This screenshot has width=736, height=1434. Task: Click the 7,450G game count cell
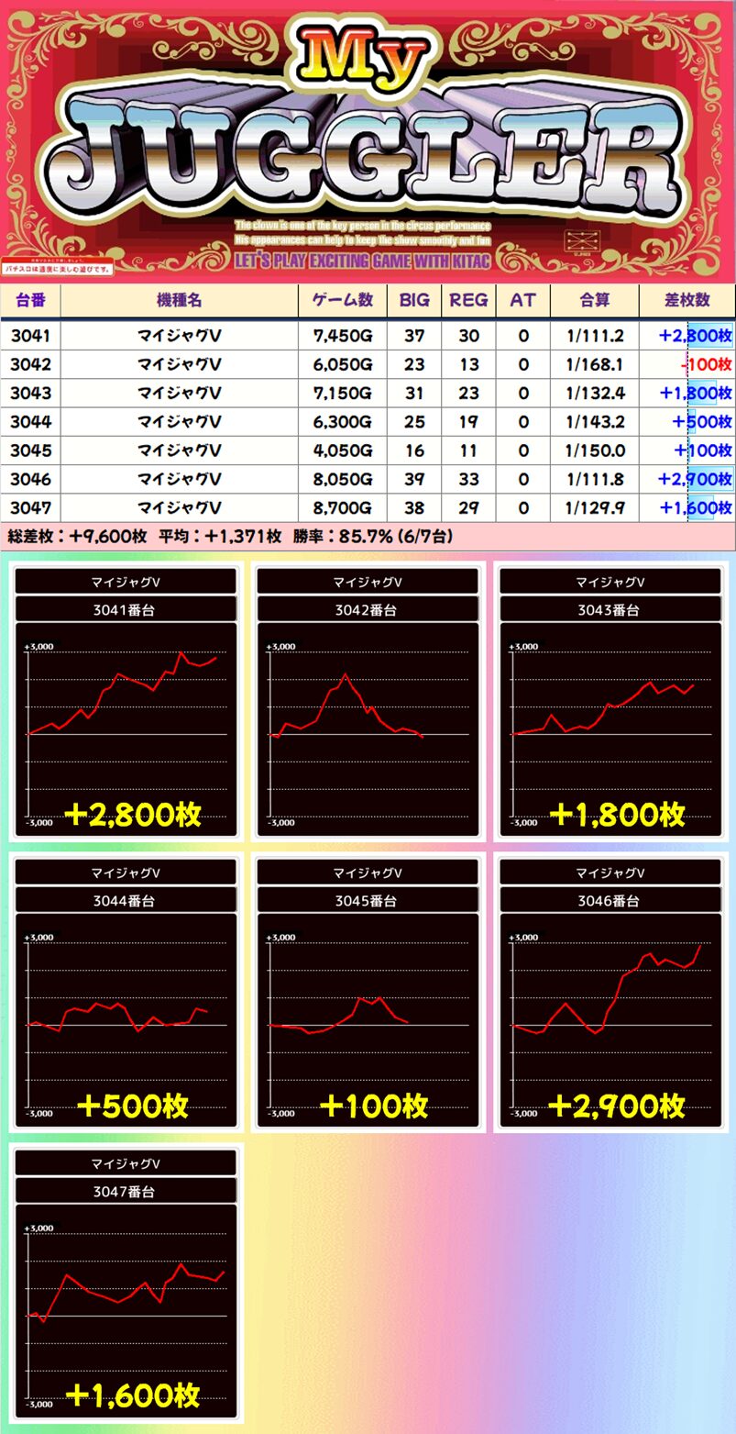[x=343, y=336]
